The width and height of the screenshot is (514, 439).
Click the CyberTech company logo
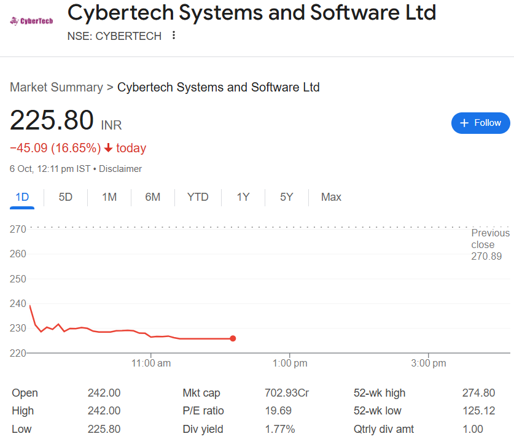[x=32, y=21]
